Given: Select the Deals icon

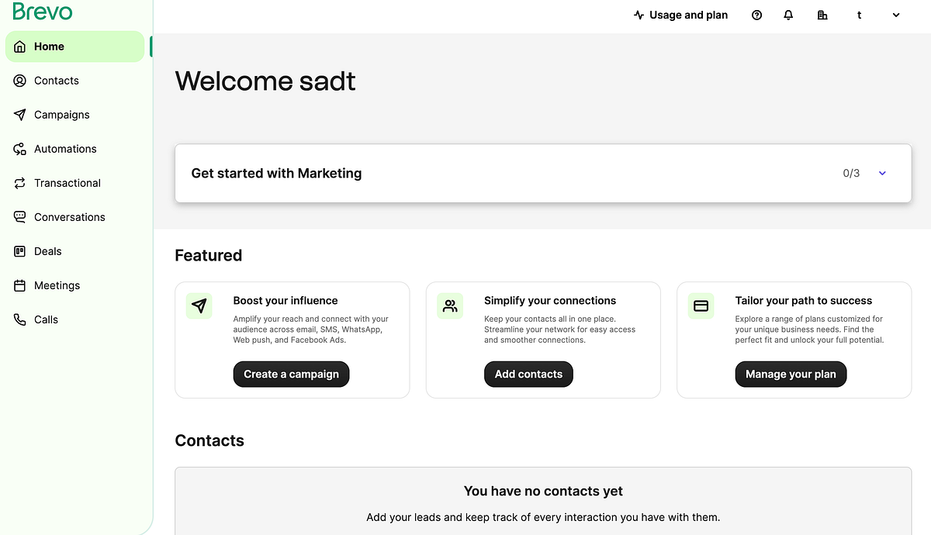Looking at the screenshot, I should [19, 250].
